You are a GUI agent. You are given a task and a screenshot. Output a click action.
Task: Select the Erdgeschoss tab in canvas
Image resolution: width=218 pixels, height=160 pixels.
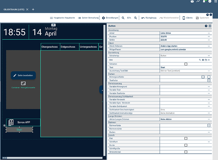click(x=69, y=47)
